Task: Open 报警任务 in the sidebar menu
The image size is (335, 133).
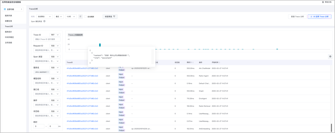Action: coord(9,21)
